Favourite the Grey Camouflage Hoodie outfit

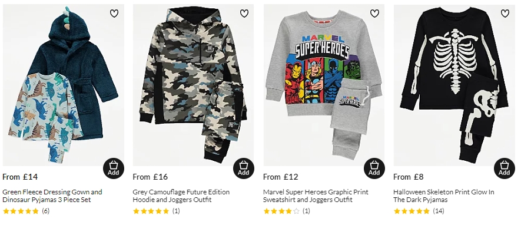[244, 14]
